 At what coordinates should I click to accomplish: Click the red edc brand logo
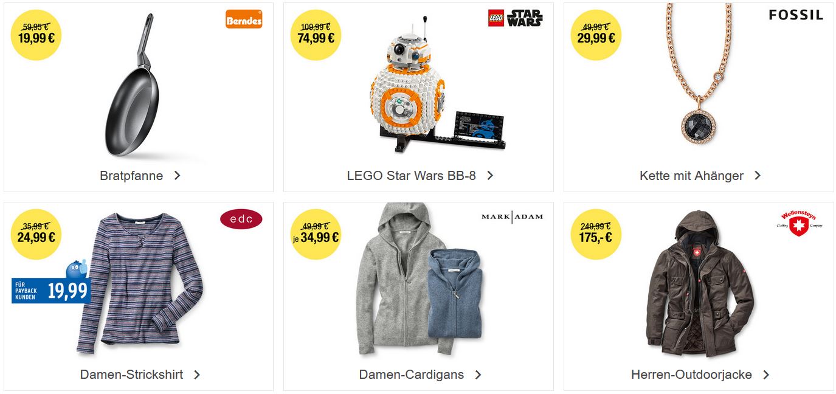[x=241, y=219]
